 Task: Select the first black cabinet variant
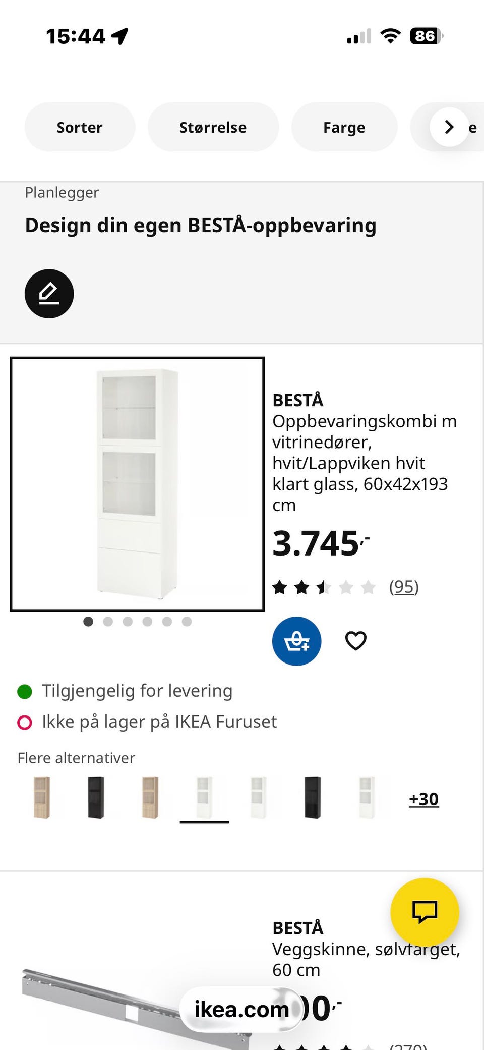pos(96,797)
